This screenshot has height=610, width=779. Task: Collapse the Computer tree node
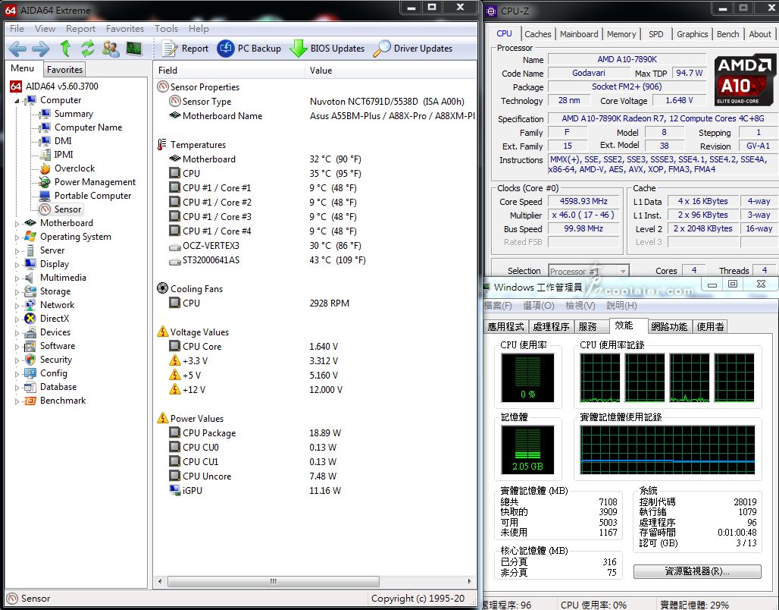pyautogui.click(x=17, y=100)
